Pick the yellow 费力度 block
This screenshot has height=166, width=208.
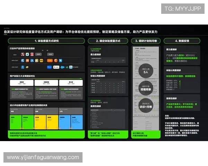point(40,122)
